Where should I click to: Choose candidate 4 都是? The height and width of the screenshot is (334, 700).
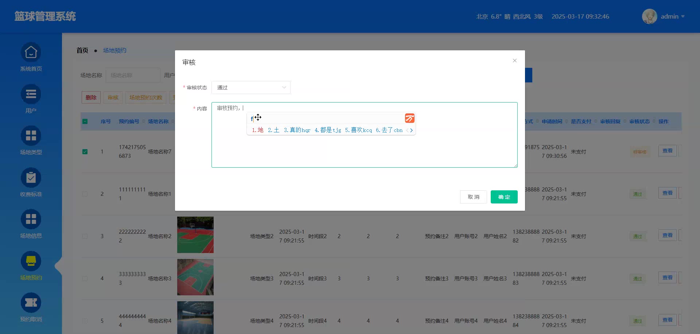click(x=328, y=130)
